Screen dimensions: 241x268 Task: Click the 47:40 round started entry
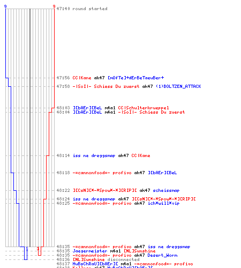click(82, 9)
